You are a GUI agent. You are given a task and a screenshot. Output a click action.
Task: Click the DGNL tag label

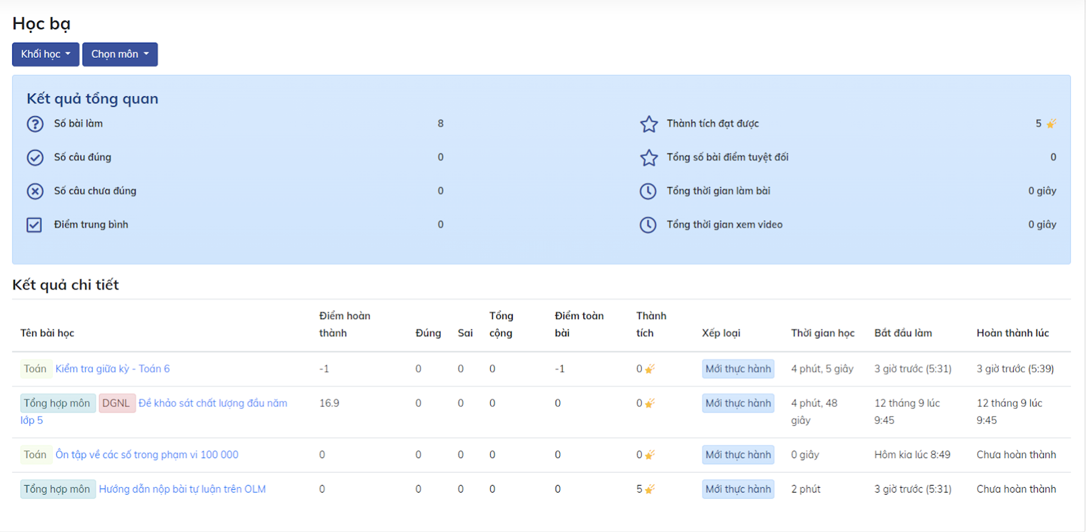[116, 403]
